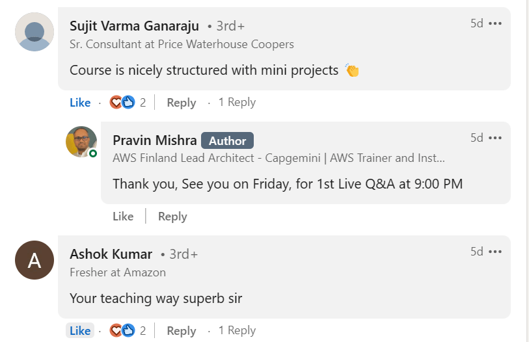Click Pravin Mishra's profile photo
Screen dimensions: 529x342
coord(81,141)
